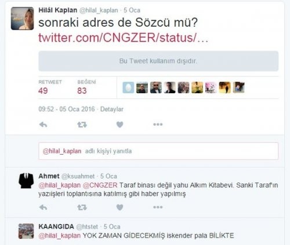Screen dimensions: 290x245
Task: Click the egg avatar among likers
Action: 128,87
